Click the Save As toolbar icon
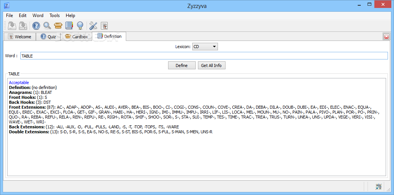Screen dimensions: 394x195 pos(23,25)
